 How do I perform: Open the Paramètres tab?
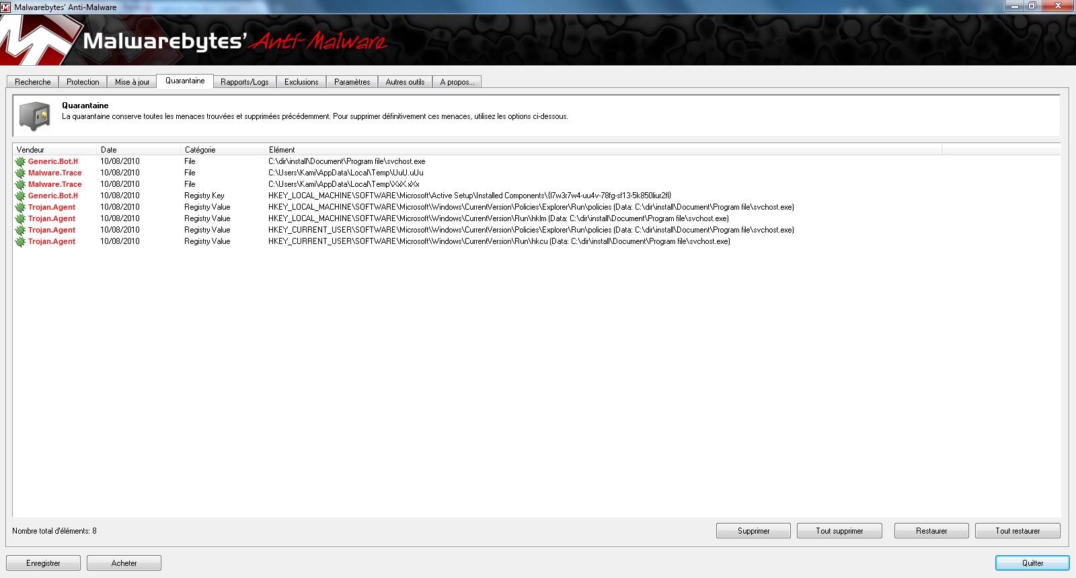click(352, 82)
